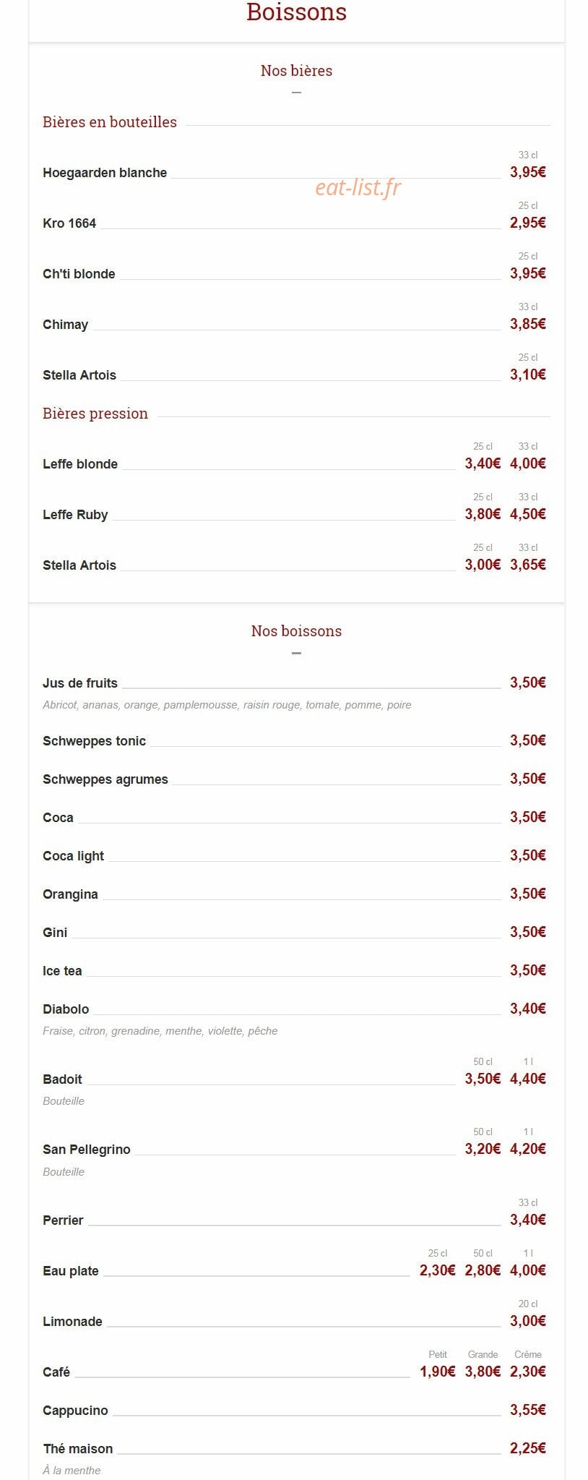This screenshot has width=588, height=1480.
Task: Click the Coca light price
Action: click(528, 855)
